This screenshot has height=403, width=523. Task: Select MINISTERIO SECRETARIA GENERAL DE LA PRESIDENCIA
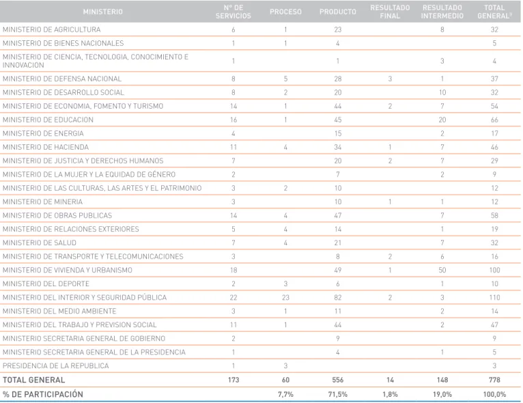pos(94,352)
